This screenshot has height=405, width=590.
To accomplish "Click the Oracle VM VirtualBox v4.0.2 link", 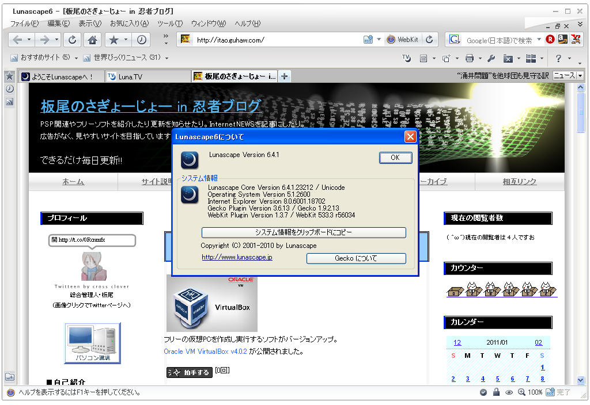I will point(206,351).
